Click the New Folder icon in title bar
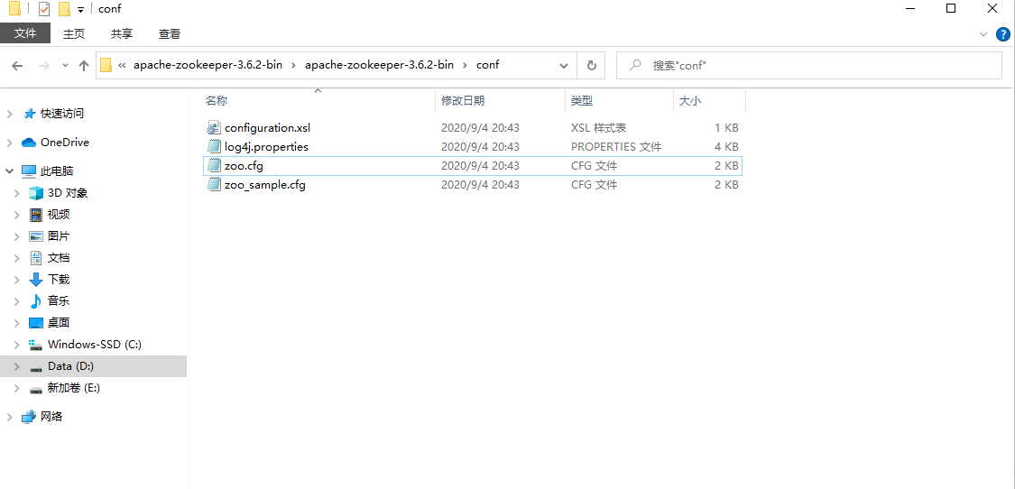The image size is (1015, 489). 63,9
